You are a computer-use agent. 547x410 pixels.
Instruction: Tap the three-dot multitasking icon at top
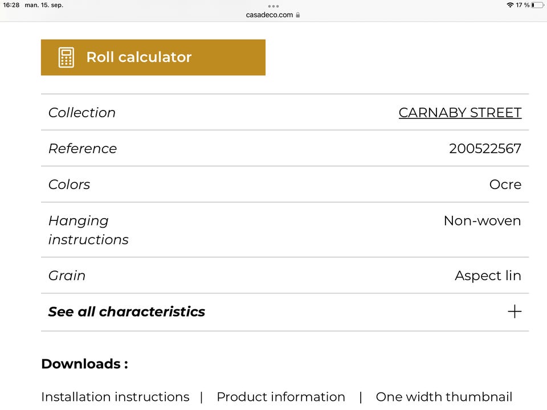click(x=273, y=6)
